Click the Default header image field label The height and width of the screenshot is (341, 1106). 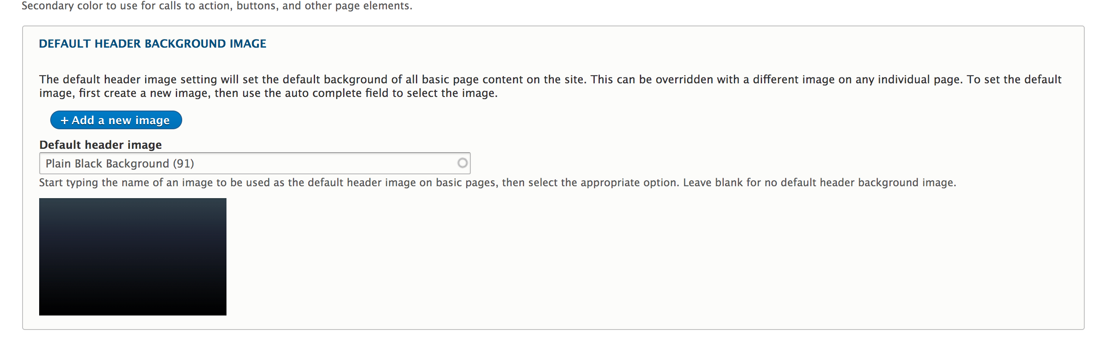100,145
